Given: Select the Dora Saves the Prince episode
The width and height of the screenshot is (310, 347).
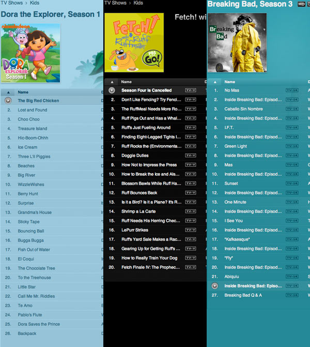Looking at the screenshot, I should tap(39, 324).
